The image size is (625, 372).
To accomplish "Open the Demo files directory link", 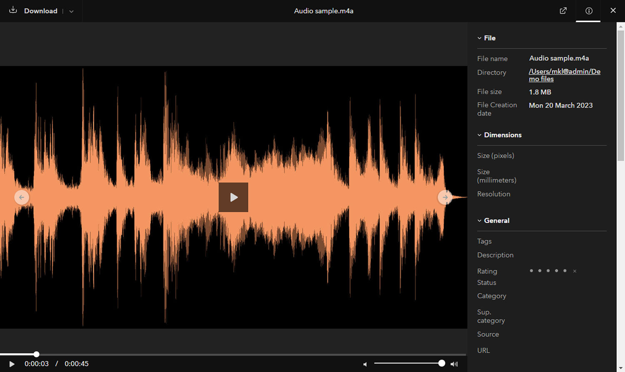I will 564,75.
